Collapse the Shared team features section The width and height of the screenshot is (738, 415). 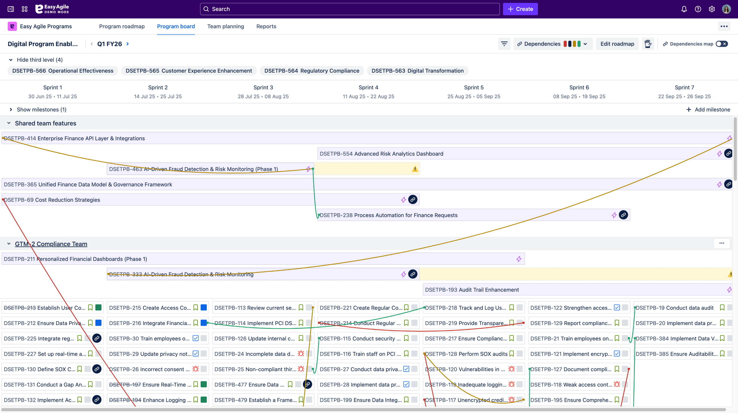pyautogui.click(x=9, y=123)
